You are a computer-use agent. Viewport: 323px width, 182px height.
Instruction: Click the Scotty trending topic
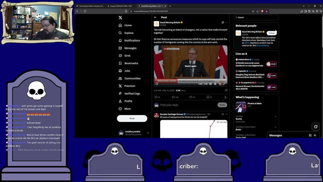tap(239, 119)
